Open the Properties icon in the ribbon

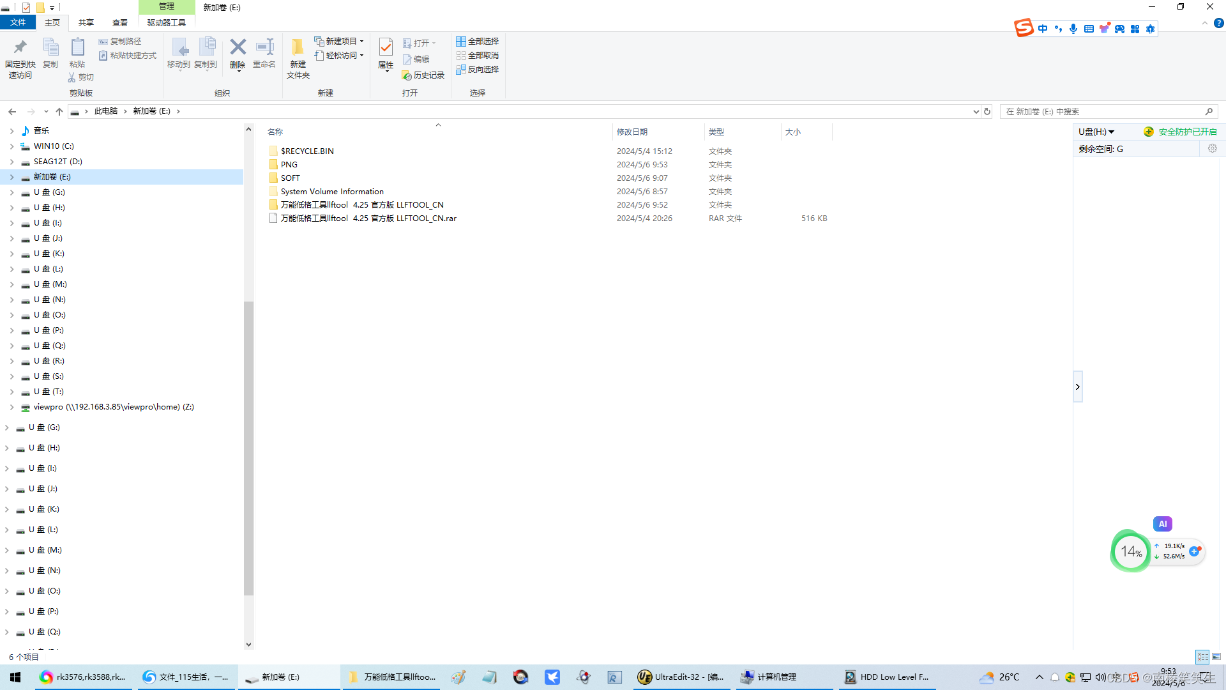pyautogui.click(x=386, y=48)
